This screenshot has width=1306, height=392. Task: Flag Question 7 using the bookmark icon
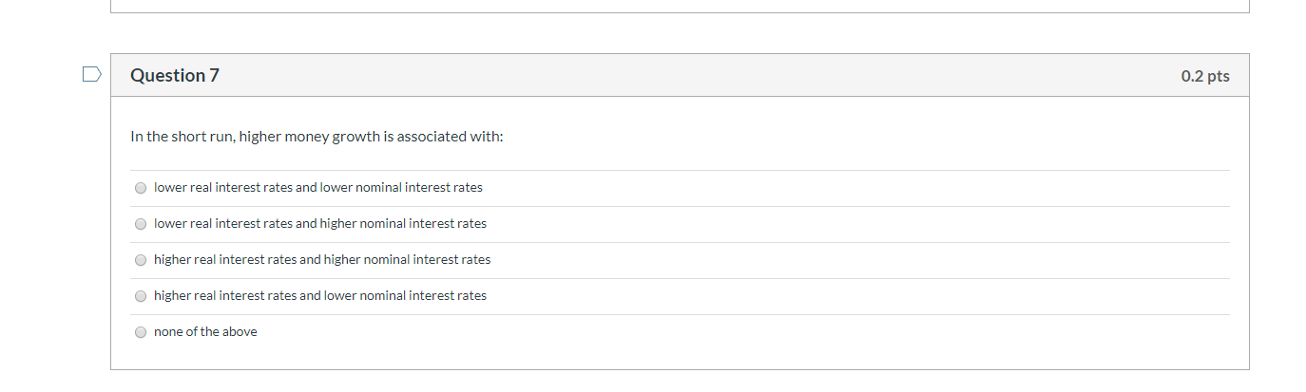(x=91, y=74)
